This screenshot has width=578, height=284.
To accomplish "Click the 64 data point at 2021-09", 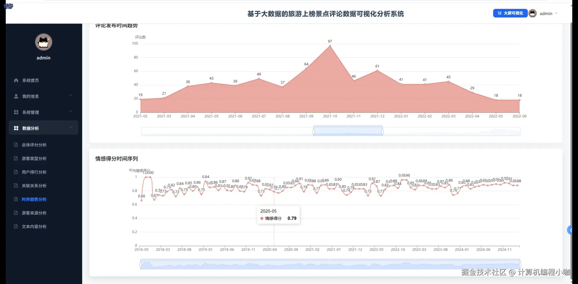I will coord(306,69).
